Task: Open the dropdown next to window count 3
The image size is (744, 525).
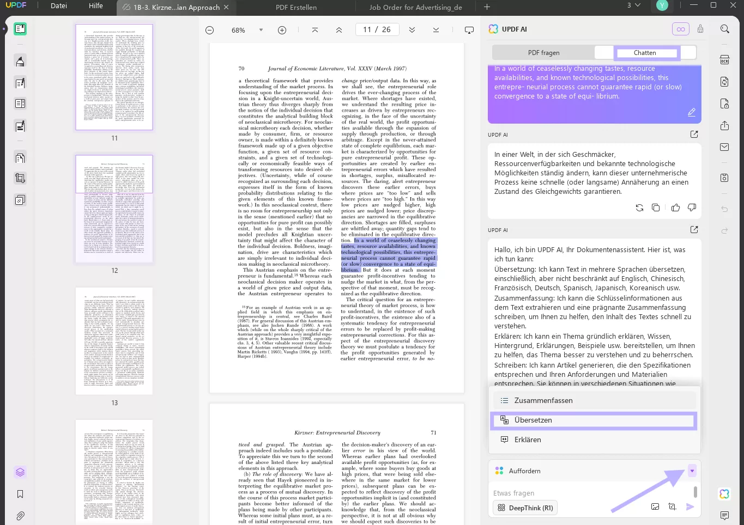Action: (x=638, y=5)
